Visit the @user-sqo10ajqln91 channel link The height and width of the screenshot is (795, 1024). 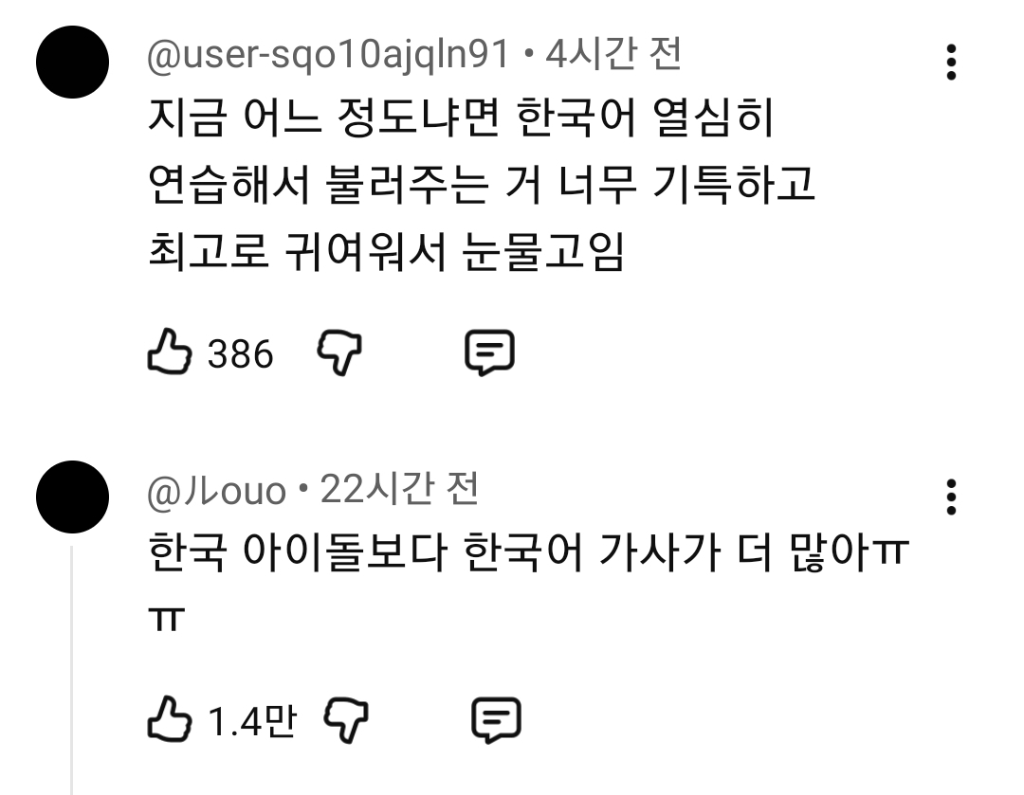pyautogui.click(x=329, y=57)
